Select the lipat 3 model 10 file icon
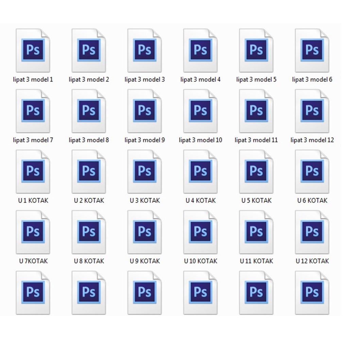Screen dimensions: 348x348 point(200,111)
